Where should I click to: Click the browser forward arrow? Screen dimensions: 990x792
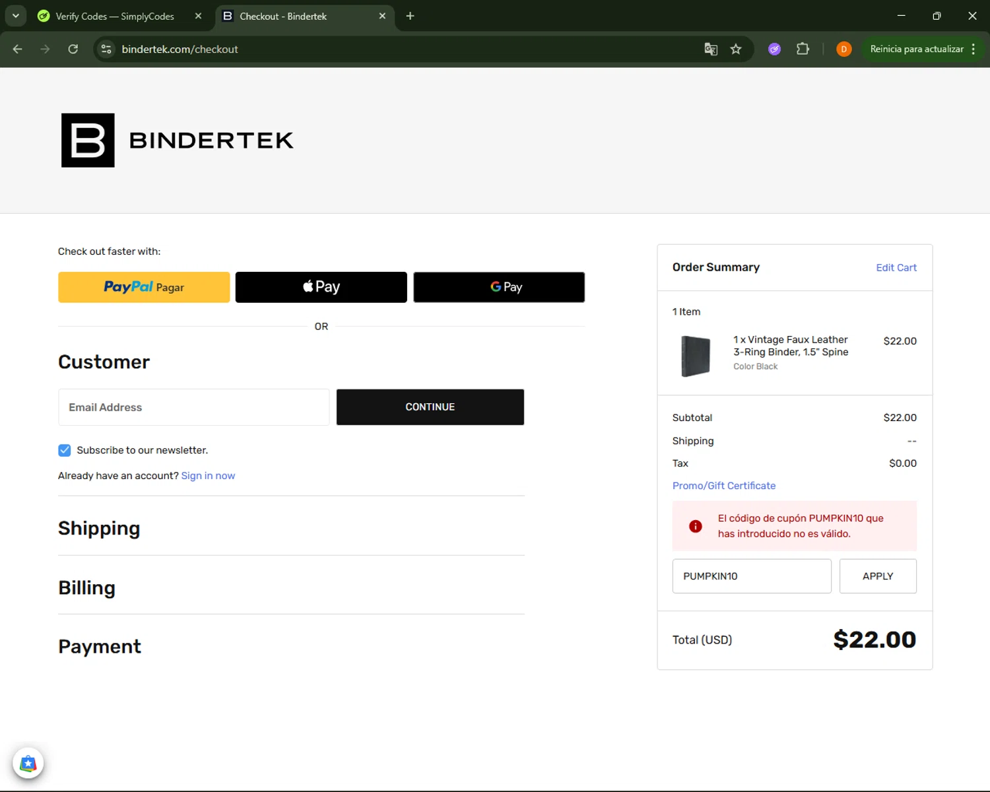(45, 49)
